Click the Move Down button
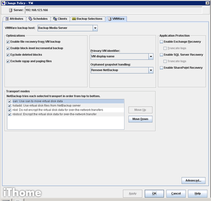Image resolution: width=211 pixels, height=201 pixels. tap(140, 119)
